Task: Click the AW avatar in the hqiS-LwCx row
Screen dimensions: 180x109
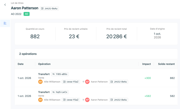Action: 40,100
